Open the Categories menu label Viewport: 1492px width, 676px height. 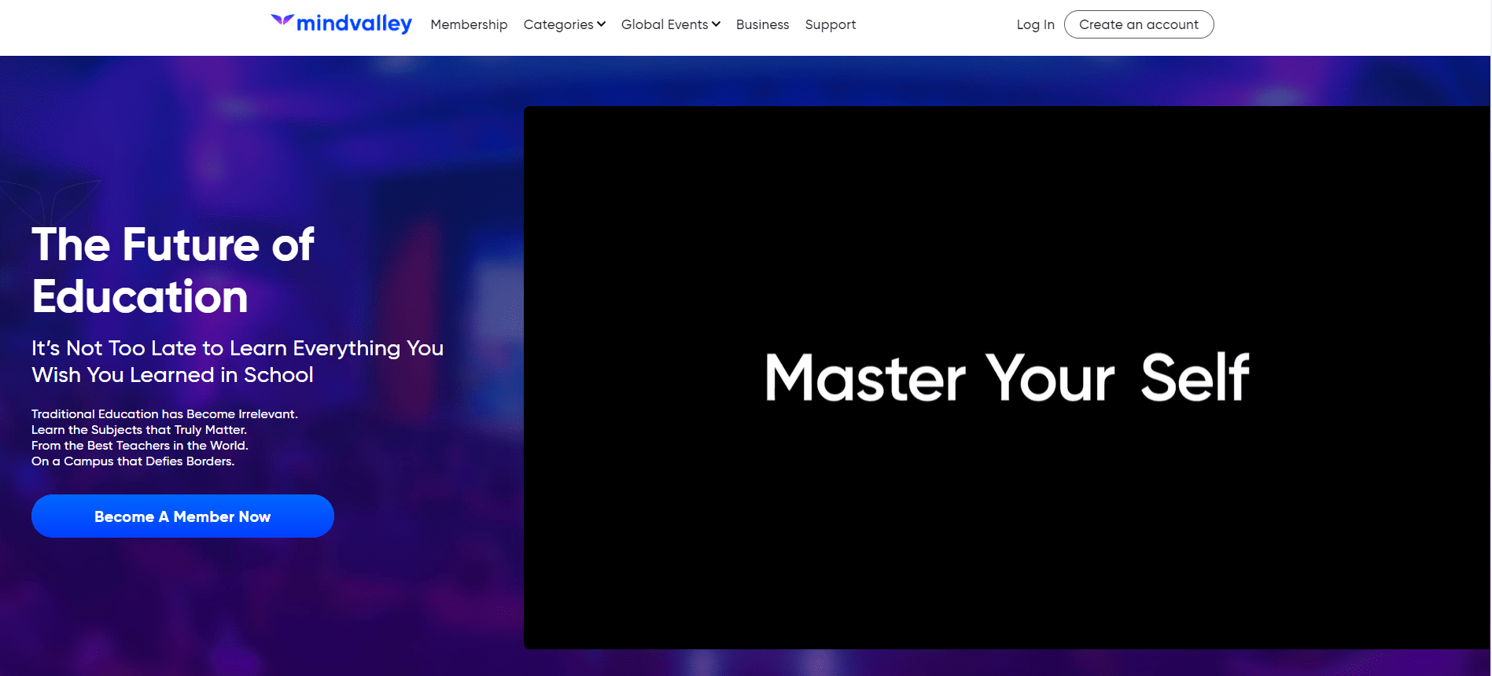click(x=558, y=24)
